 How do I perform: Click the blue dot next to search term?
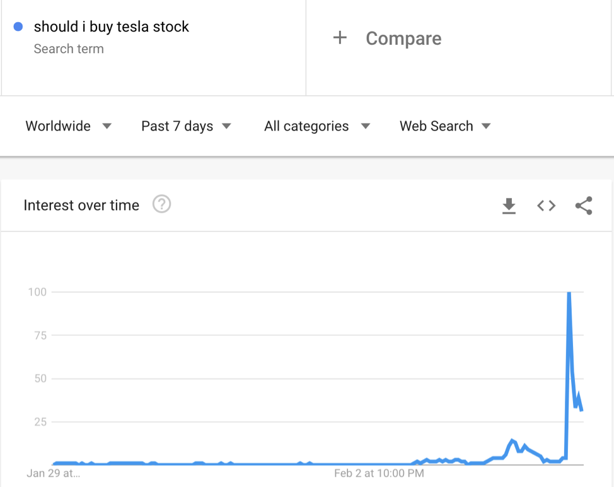click(x=18, y=26)
